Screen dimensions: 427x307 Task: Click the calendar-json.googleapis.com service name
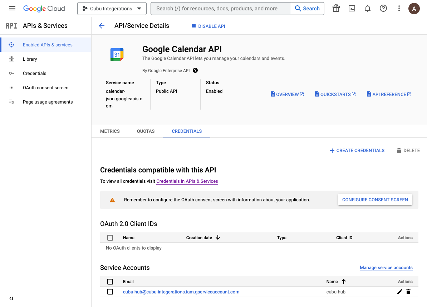pyautogui.click(x=124, y=99)
